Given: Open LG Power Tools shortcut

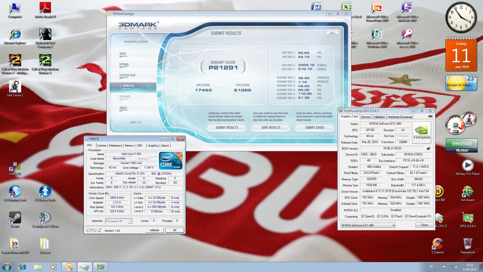Looking at the screenshot, I should point(45,194).
